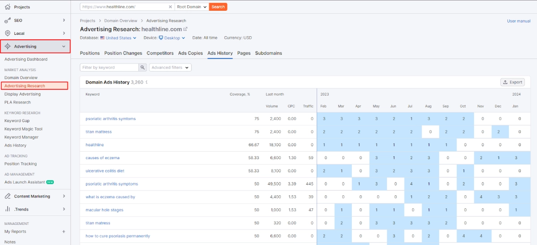
Task: Click the Export button
Action: (512, 82)
